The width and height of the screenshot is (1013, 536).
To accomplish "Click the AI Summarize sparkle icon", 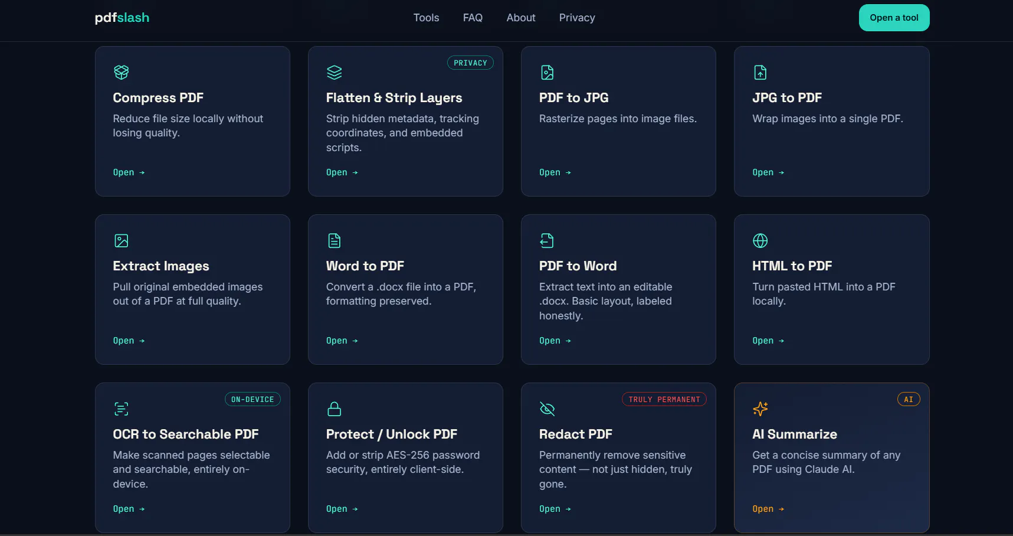I will [760, 409].
